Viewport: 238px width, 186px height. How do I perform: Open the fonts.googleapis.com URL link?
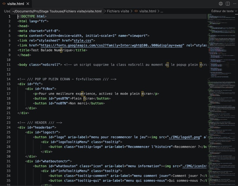[112, 45]
